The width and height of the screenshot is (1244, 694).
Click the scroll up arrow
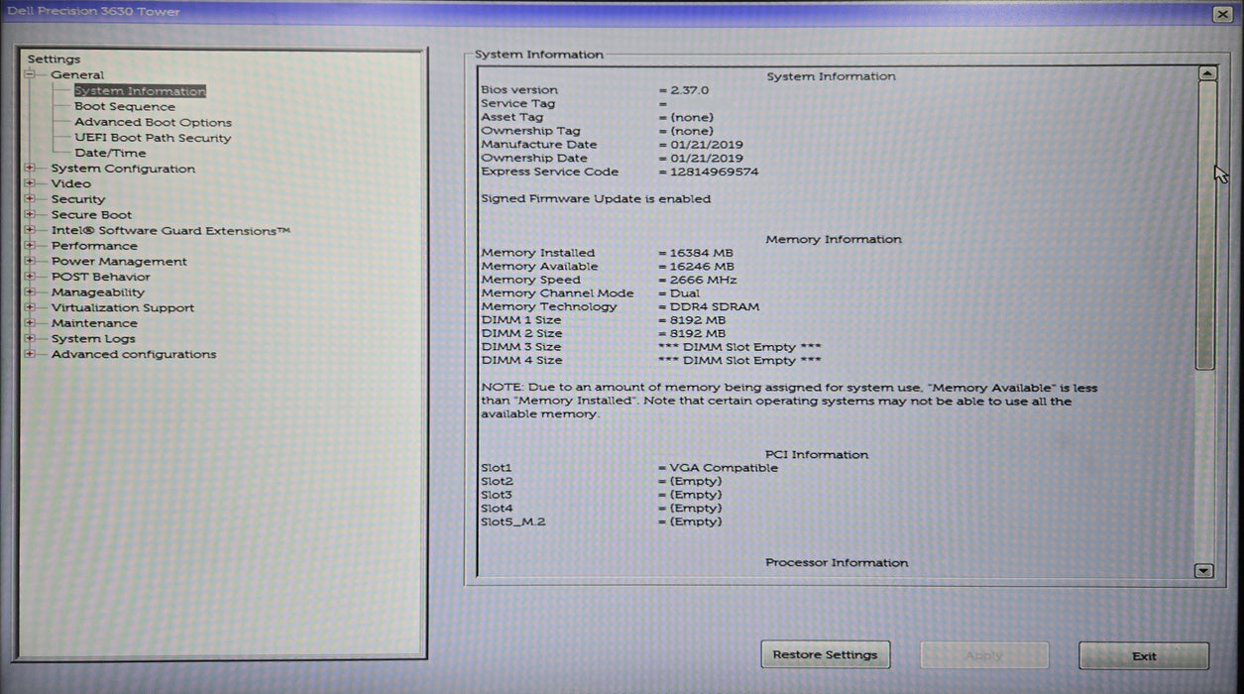pos(1205,73)
